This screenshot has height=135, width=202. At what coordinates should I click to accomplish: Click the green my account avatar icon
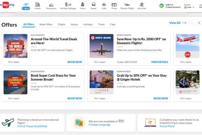tap(162, 6)
